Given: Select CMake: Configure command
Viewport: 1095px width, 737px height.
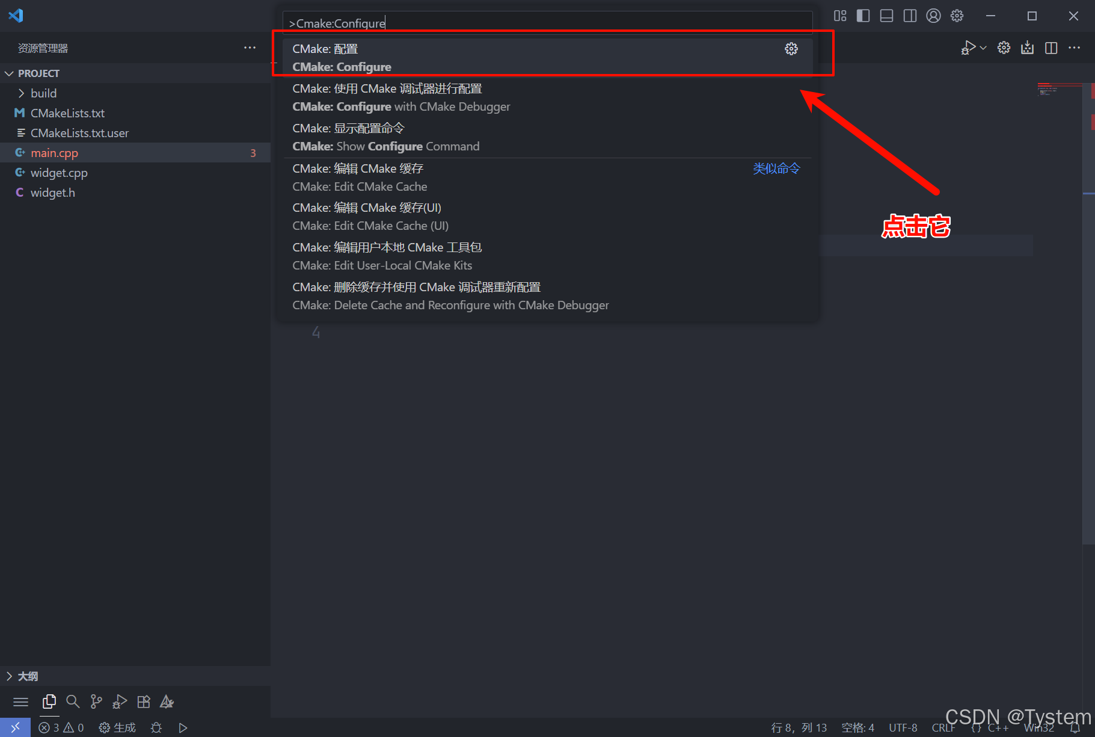Looking at the screenshot, I should coord(548,58).
